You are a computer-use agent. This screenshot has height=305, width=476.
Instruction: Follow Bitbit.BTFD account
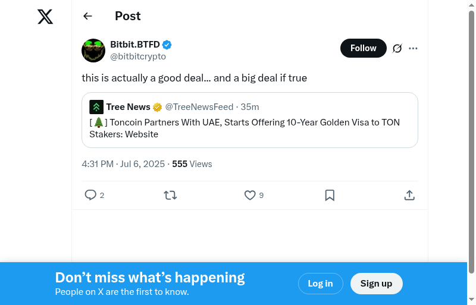click(x=363, y=48)
